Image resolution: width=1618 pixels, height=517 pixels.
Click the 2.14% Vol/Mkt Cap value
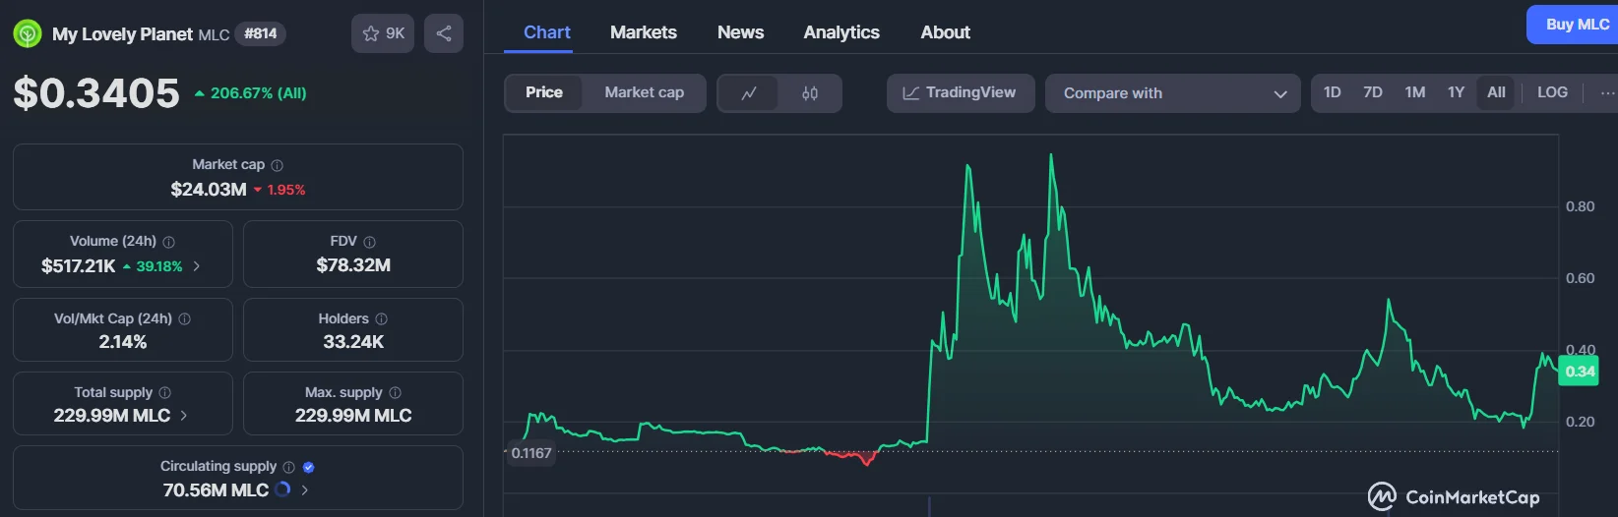(123, 342)
